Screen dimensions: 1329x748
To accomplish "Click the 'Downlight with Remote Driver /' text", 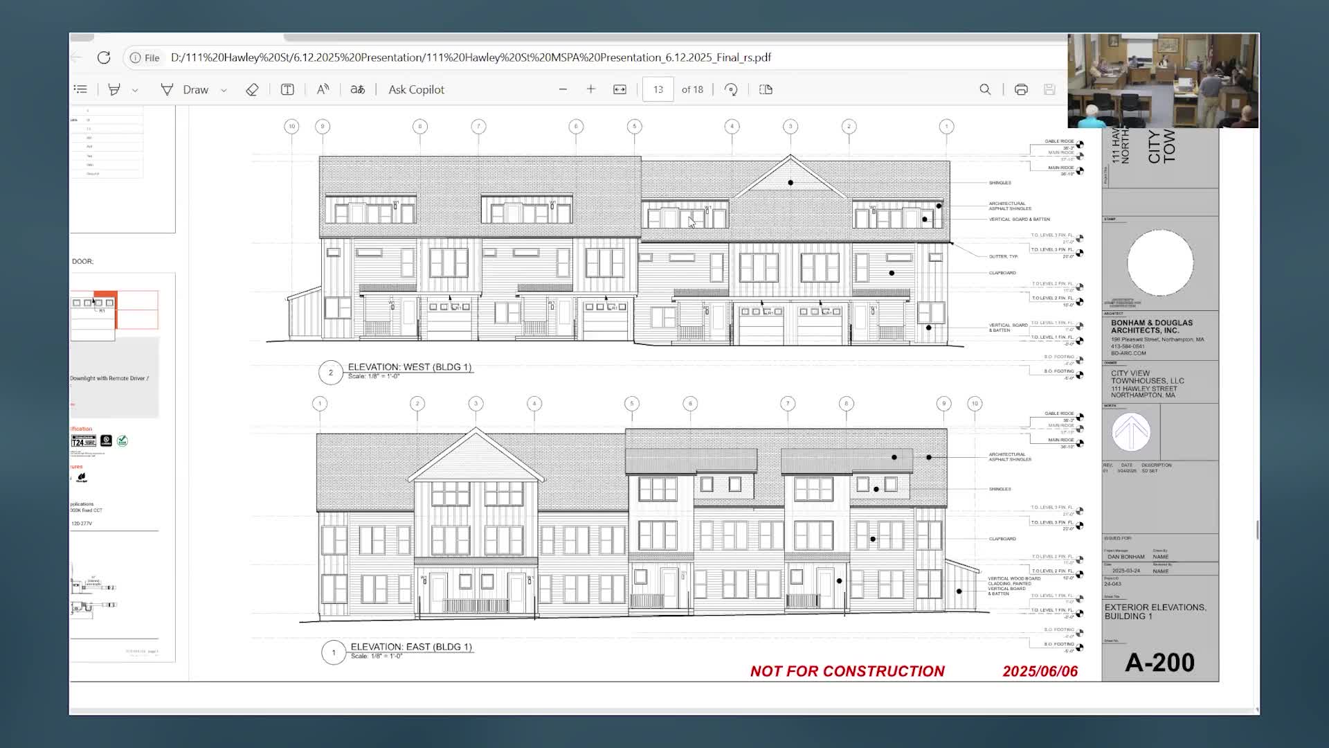I will click(x=109, y=378).
